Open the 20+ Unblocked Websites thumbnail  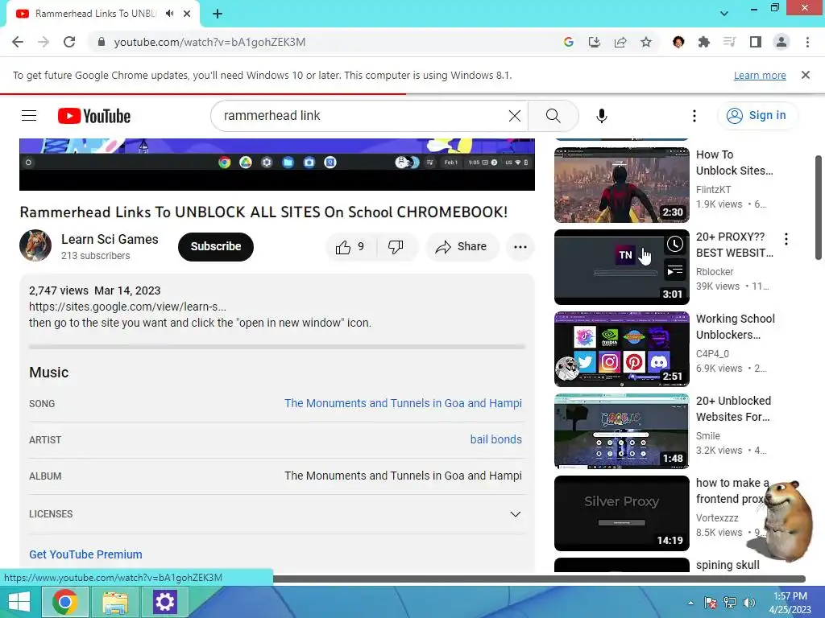click(621, 431)
